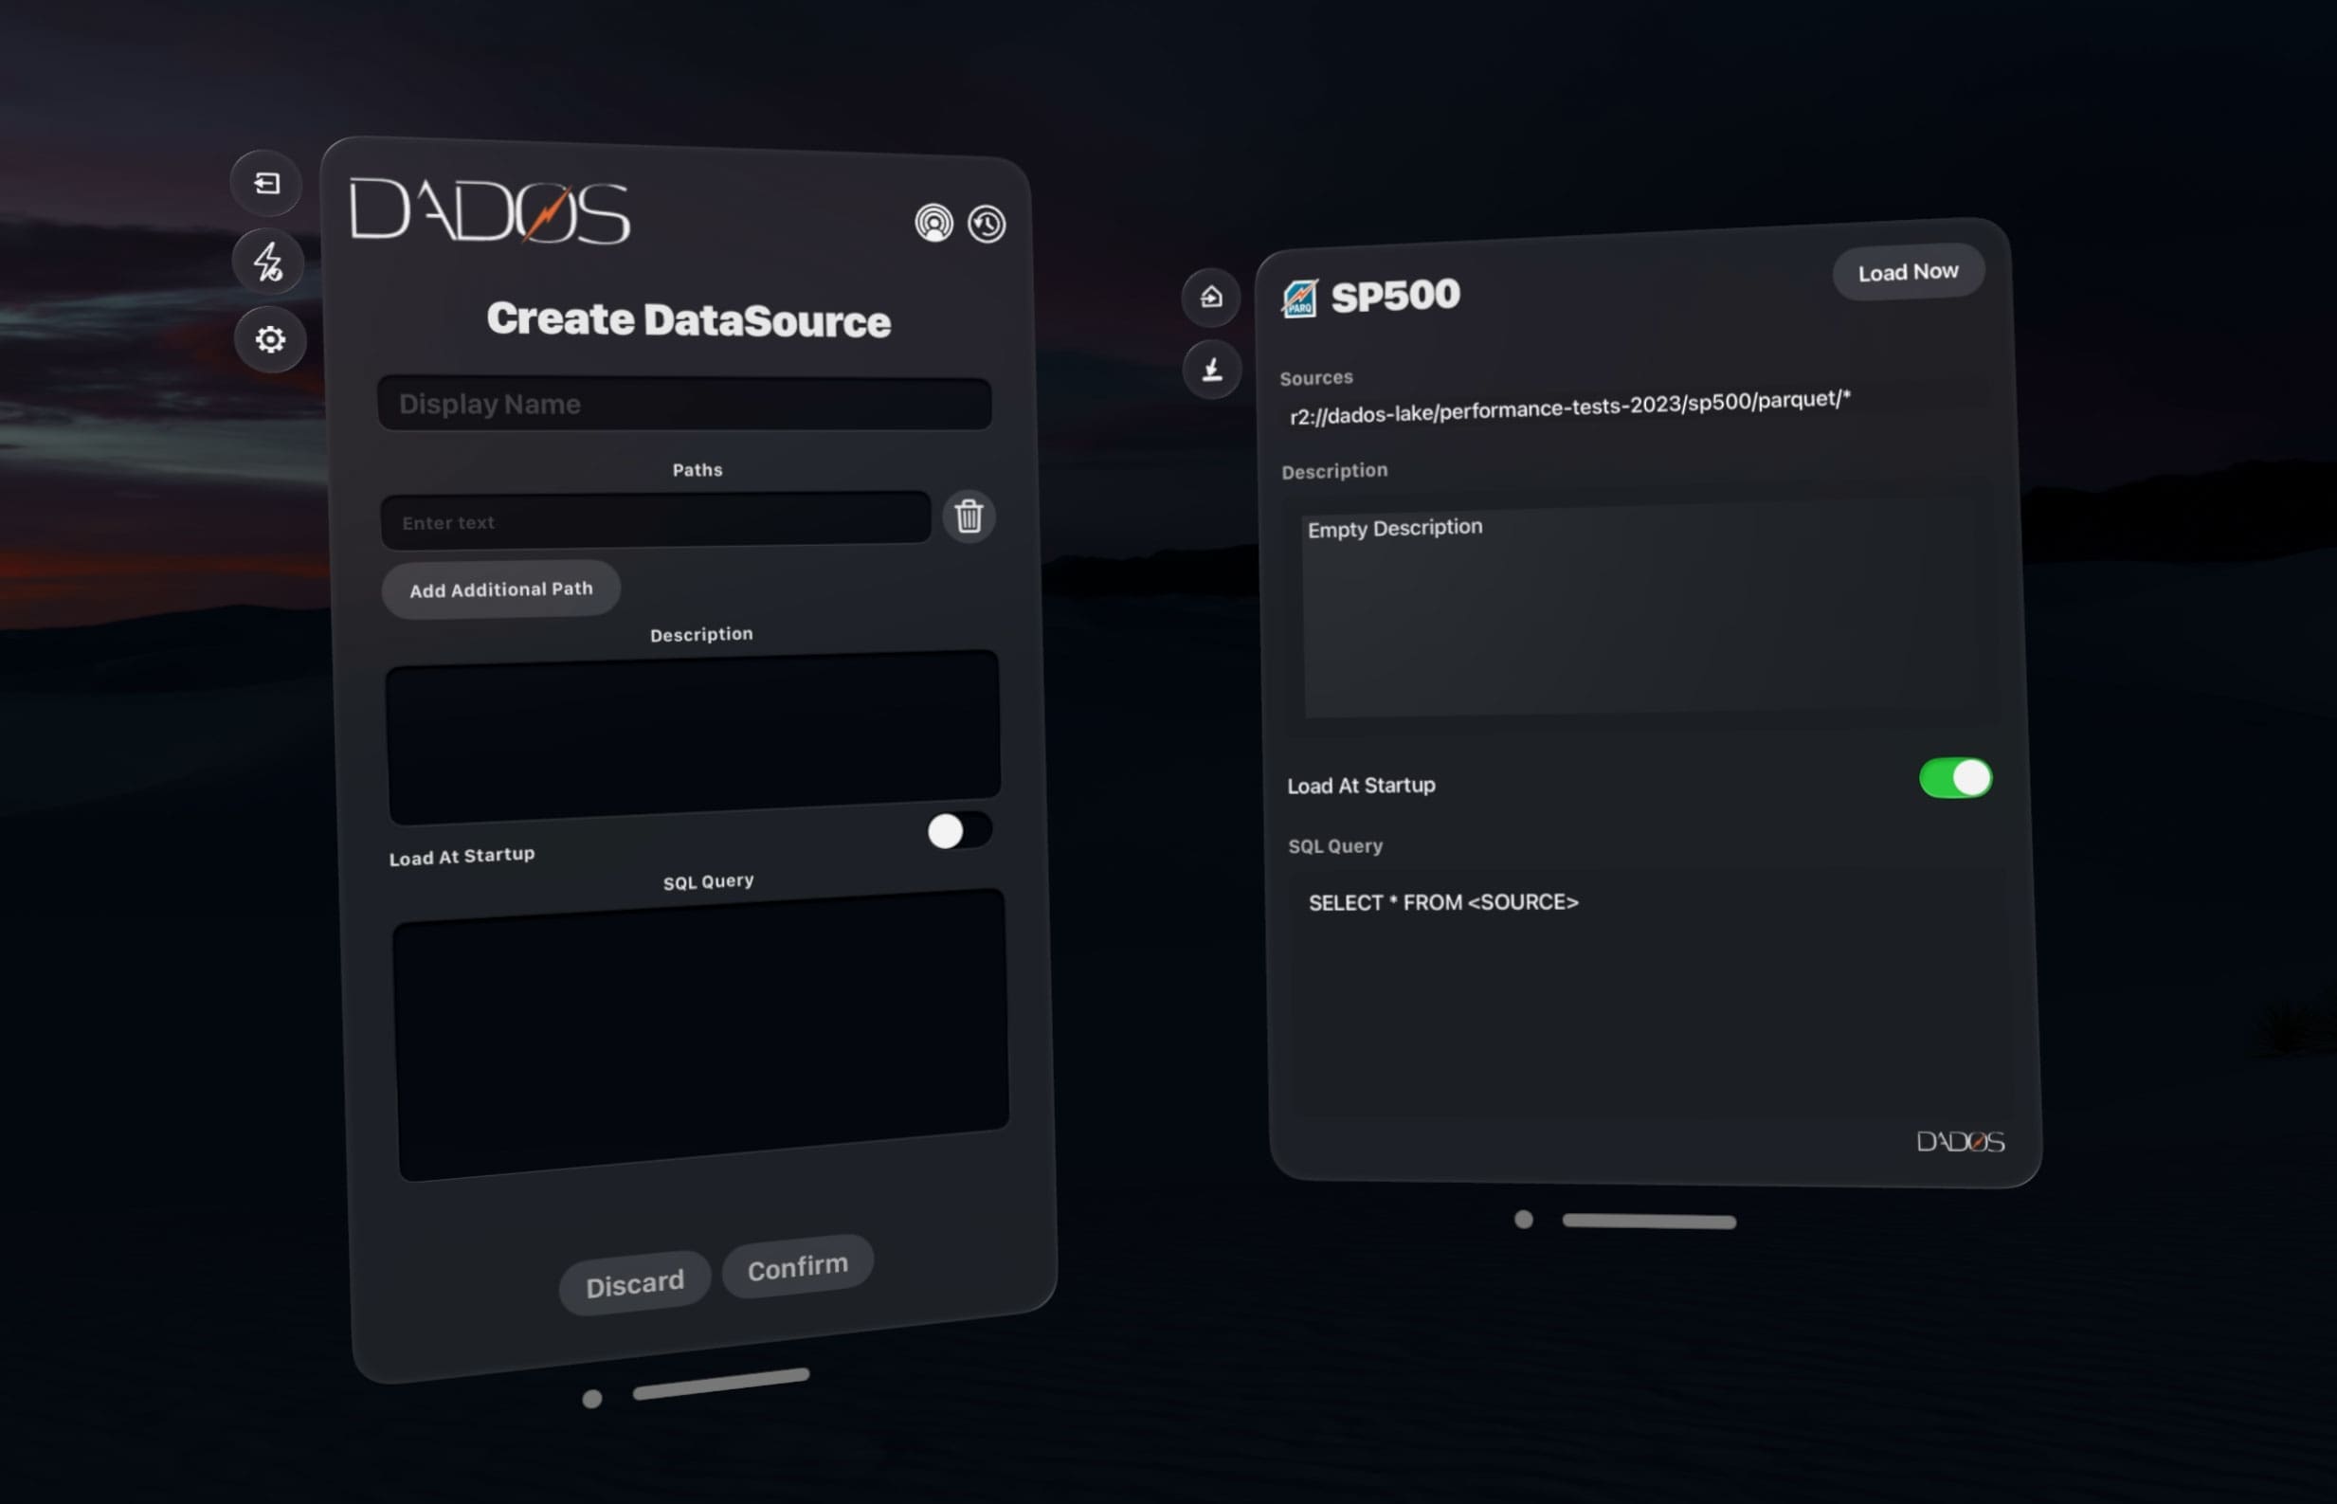Click the SELECT * FROM <SOURCE> query text
Viewport: 2337px width, 1504px height.
tap(1443, 902)
